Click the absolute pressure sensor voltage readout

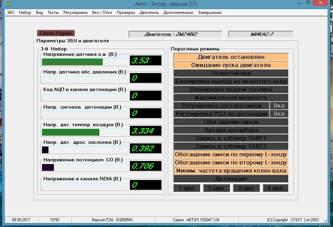(x=146, y=78)
